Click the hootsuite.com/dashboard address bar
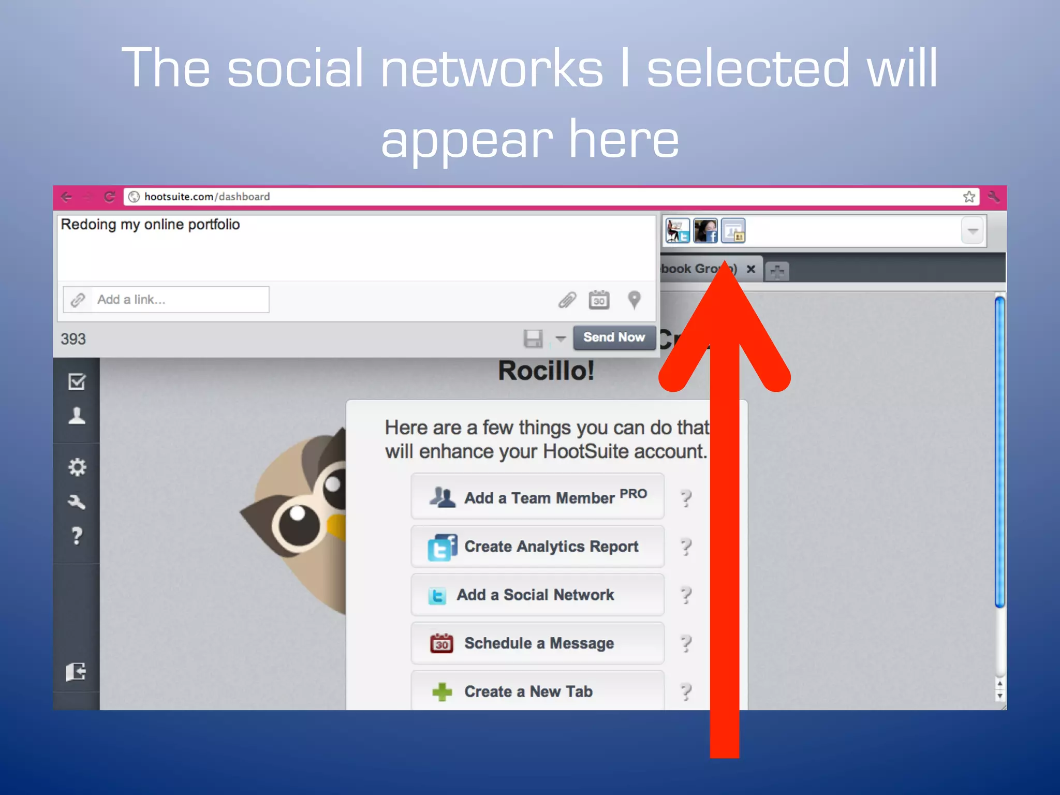This screenshot has height=795, width=1060. (x=551, y=197)
